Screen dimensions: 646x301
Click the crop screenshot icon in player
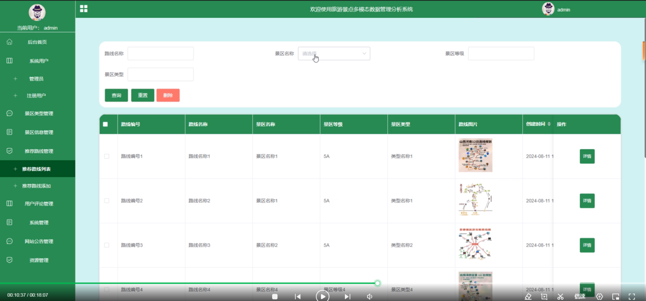[x=544, y=297]
